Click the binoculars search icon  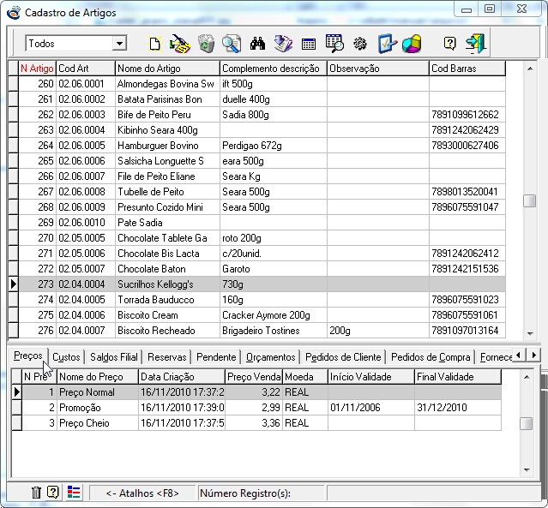[x=257, y=44]
